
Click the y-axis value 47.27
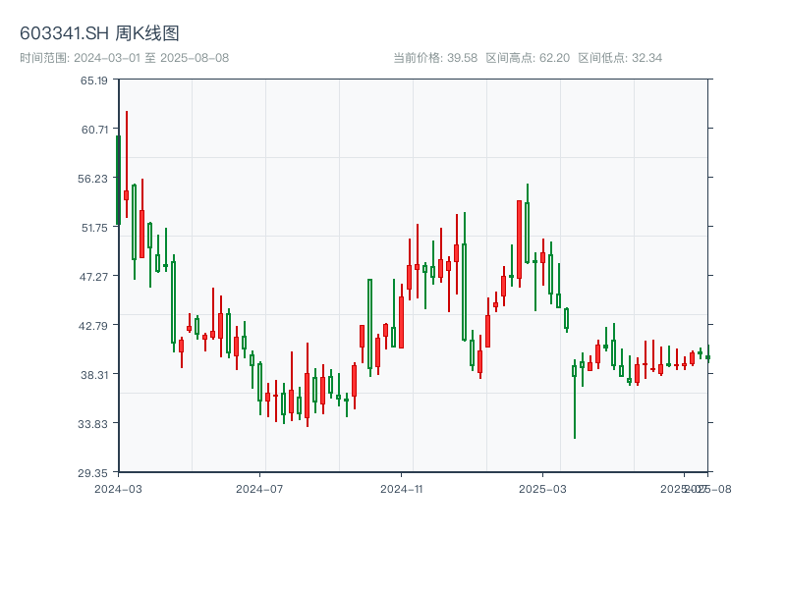pyautogui.click(x=93, y=277)
